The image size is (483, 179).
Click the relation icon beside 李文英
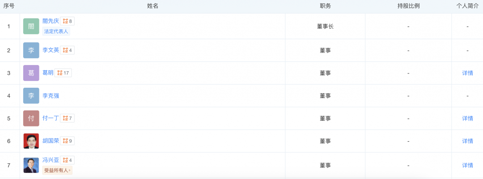pyautogui.click(x=65, y=50)
